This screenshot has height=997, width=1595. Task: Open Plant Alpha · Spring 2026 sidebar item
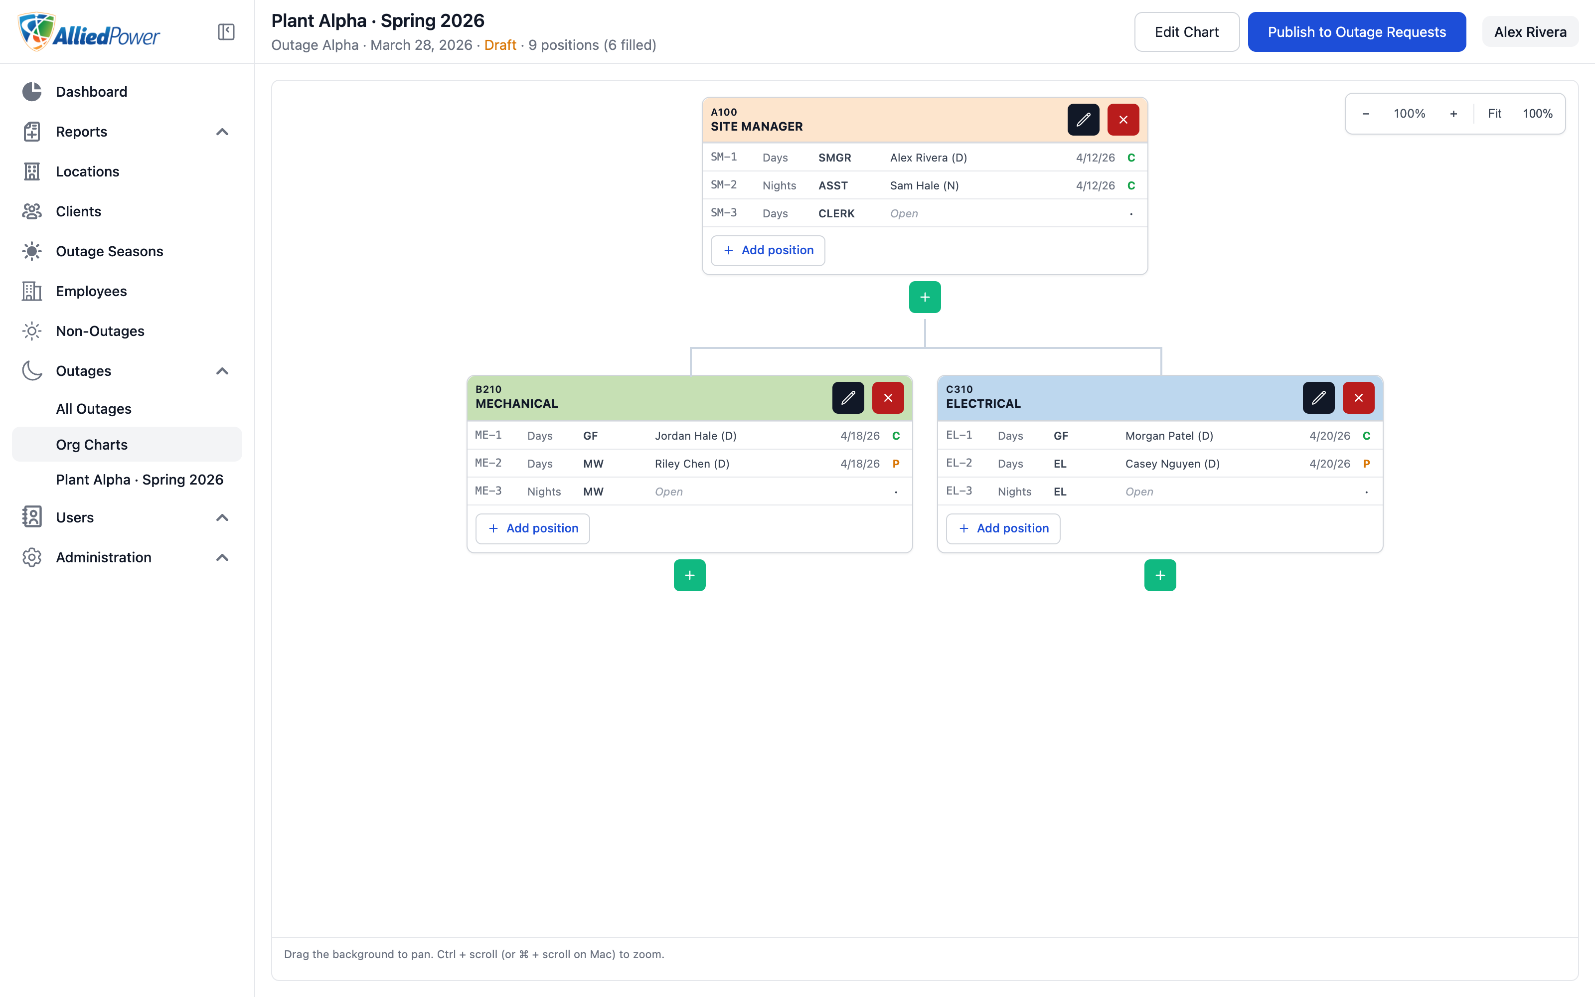coord(127,480)
